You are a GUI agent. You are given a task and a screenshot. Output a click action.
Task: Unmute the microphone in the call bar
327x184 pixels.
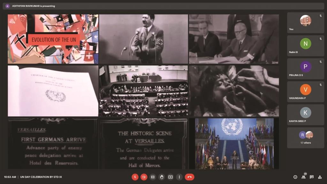point(135,177)
